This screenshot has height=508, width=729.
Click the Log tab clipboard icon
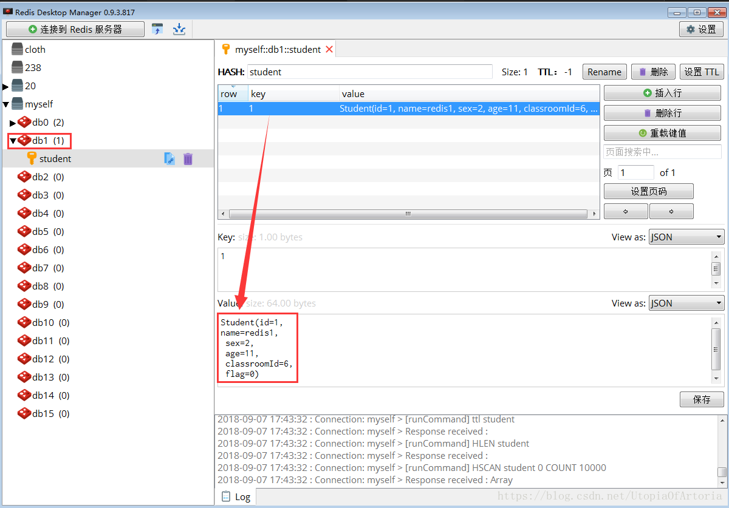[226, 496]
